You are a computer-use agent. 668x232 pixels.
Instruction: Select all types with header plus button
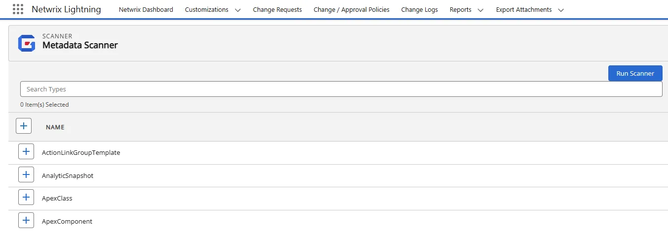click(24, 126)
